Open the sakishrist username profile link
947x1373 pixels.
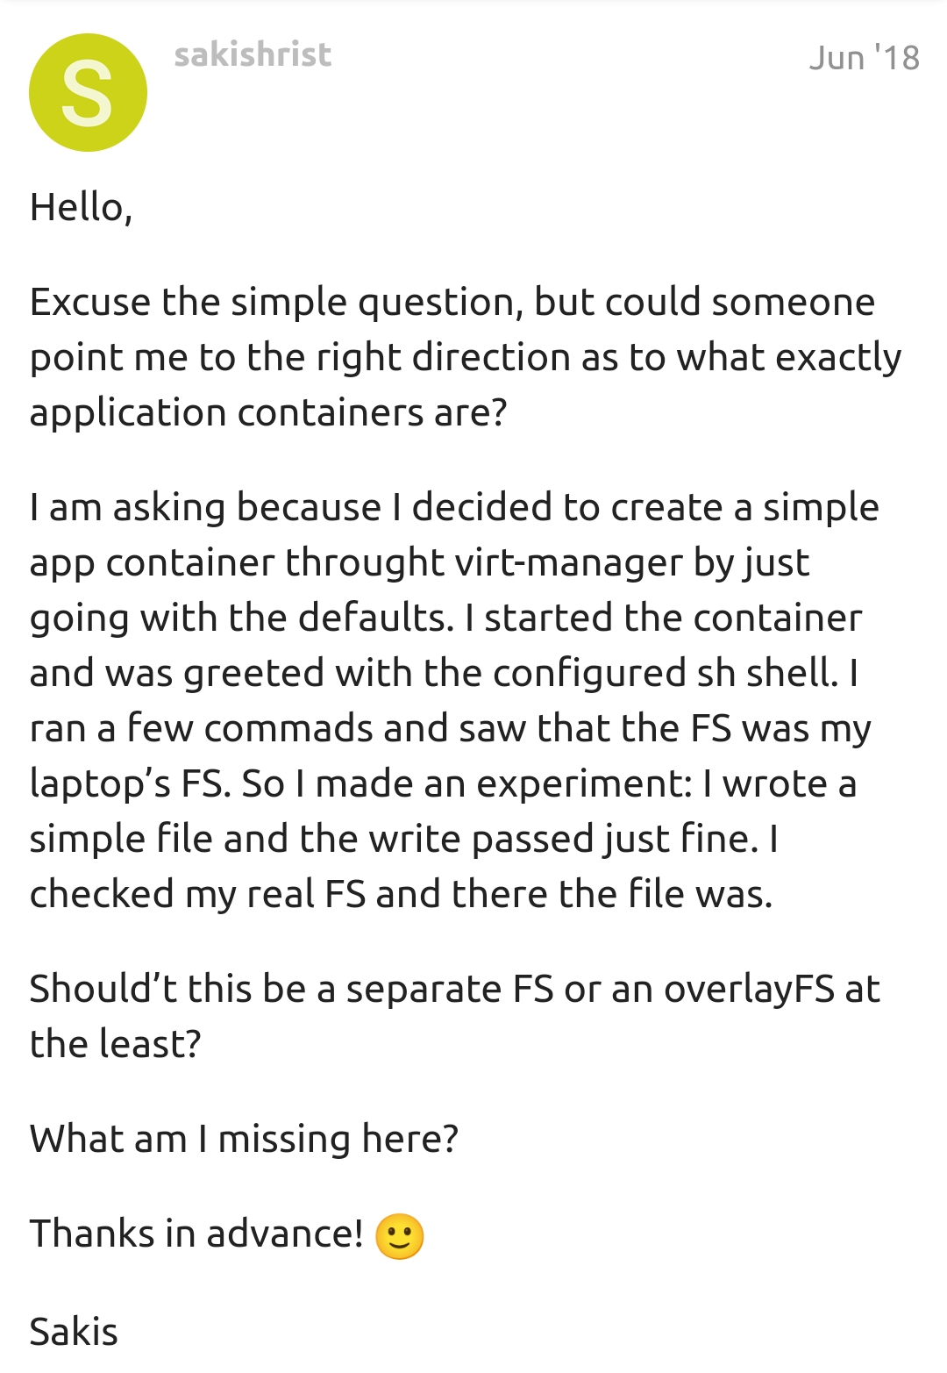[x=253, y=55]
